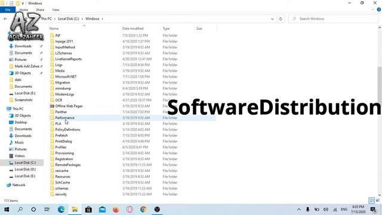The height and width of the screenshot is (215, 382).
Task: Select the Prefetch folder
Action: point(61,136)
